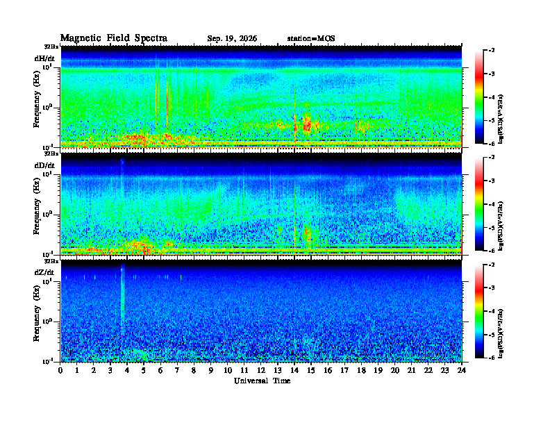Click the dZ/dt panel label
Viewport: 550px width, 425px height.
point(44,272)
